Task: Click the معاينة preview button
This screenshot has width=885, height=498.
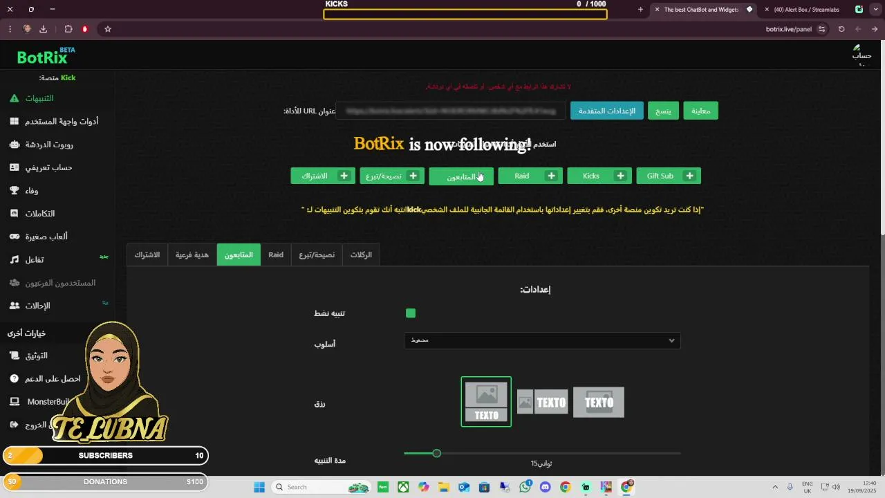Action: (700, 111)
